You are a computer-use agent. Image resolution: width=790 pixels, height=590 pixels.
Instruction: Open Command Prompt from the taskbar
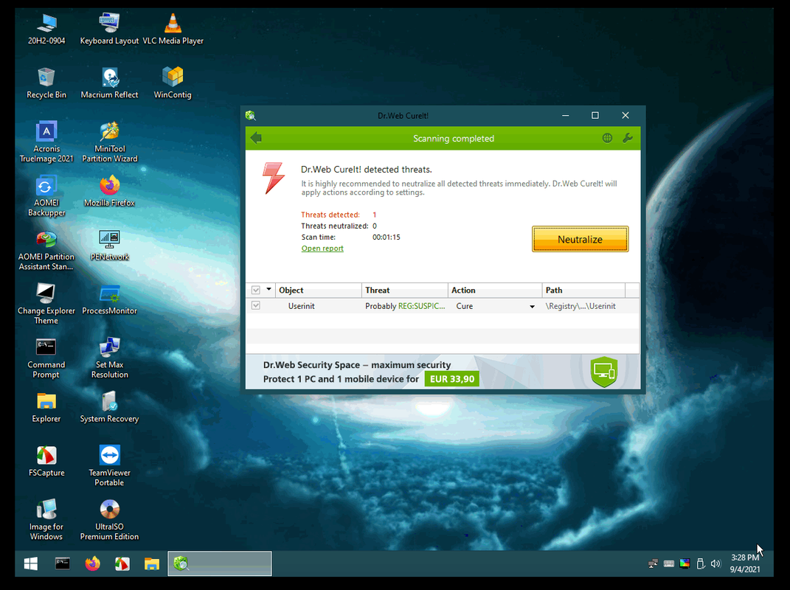click(63, 563)
